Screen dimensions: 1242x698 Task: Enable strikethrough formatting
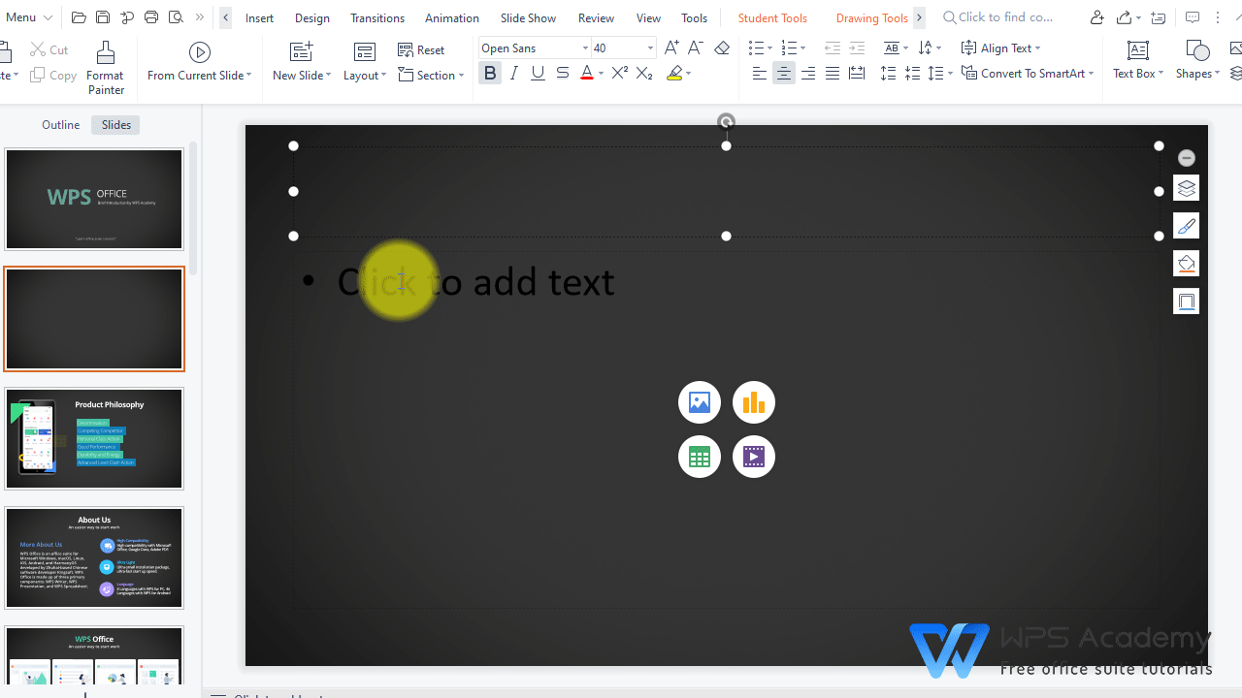[562, 73]
